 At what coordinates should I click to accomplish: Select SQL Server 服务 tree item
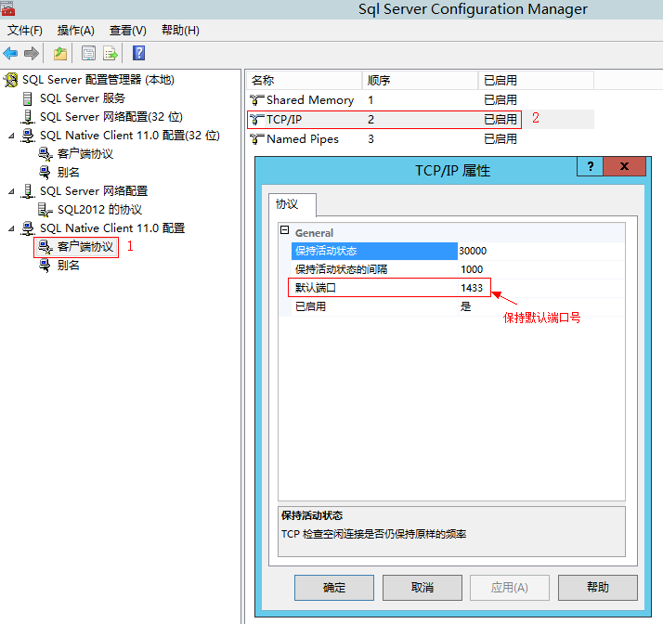83,98
